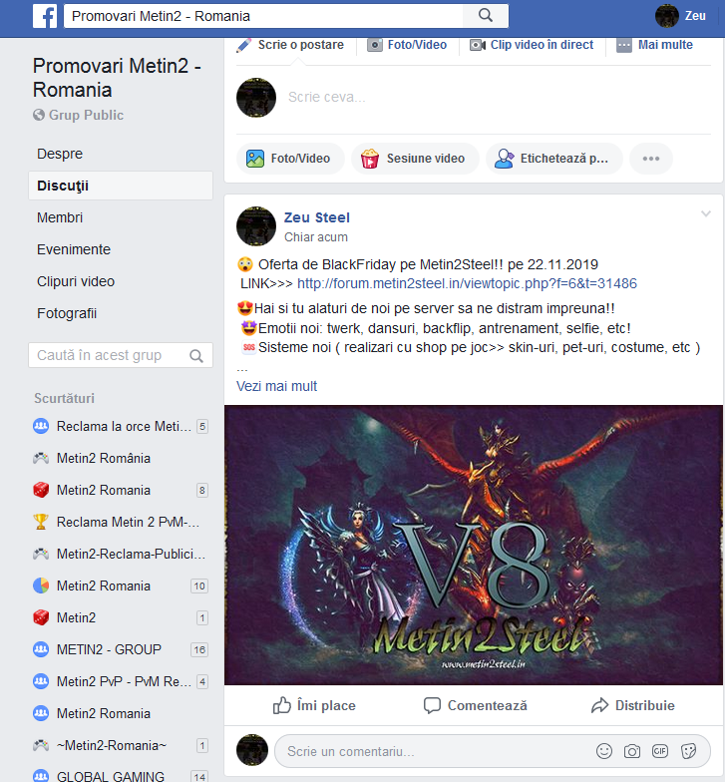Click the search magnifier button in top bar
725x782 pixels.
[486, 16]
